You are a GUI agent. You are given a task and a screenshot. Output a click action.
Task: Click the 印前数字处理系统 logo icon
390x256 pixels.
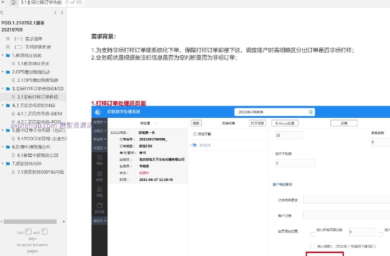[98, 112]
